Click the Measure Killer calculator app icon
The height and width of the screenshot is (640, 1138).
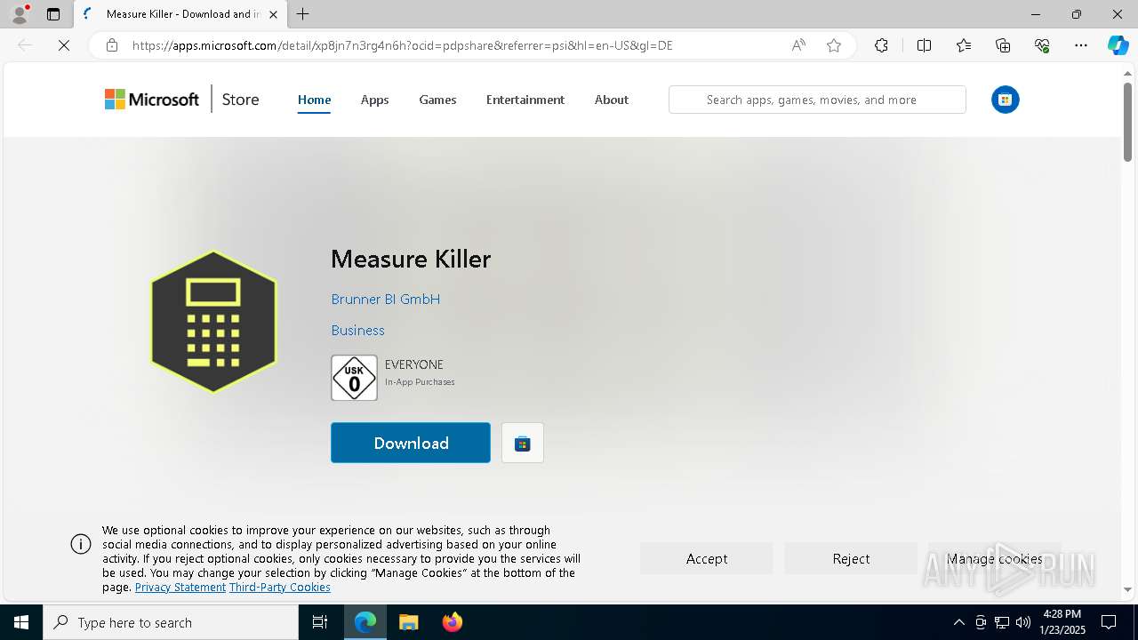click(213, 322)
